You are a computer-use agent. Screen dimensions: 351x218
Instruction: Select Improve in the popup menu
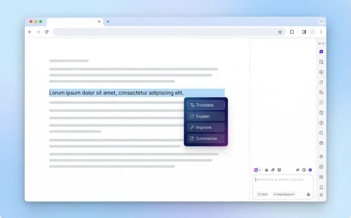tap(206, 128)
